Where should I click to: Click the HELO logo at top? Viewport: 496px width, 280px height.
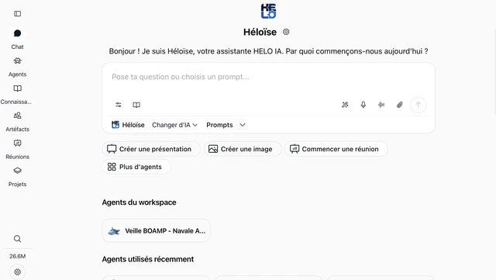point(268,11)
